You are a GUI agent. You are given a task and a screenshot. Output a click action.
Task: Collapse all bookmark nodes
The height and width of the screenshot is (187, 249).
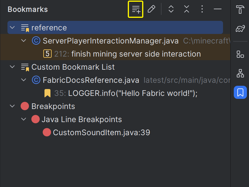coord(186,9)
